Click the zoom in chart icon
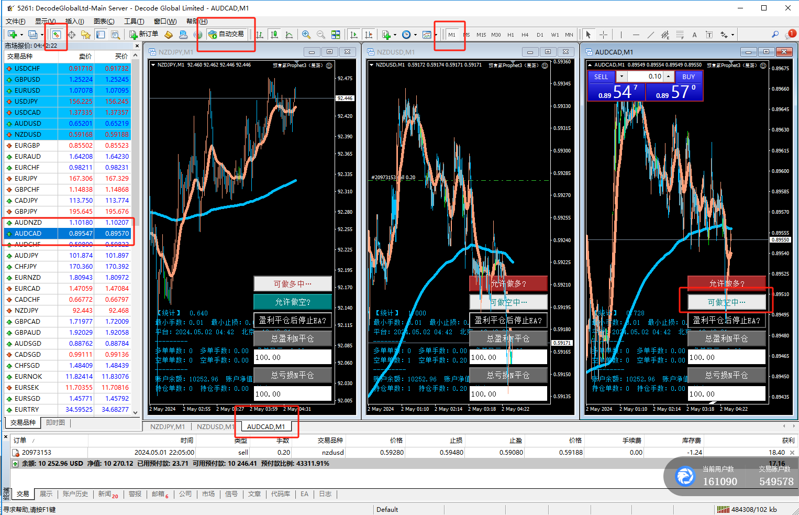 306,35
